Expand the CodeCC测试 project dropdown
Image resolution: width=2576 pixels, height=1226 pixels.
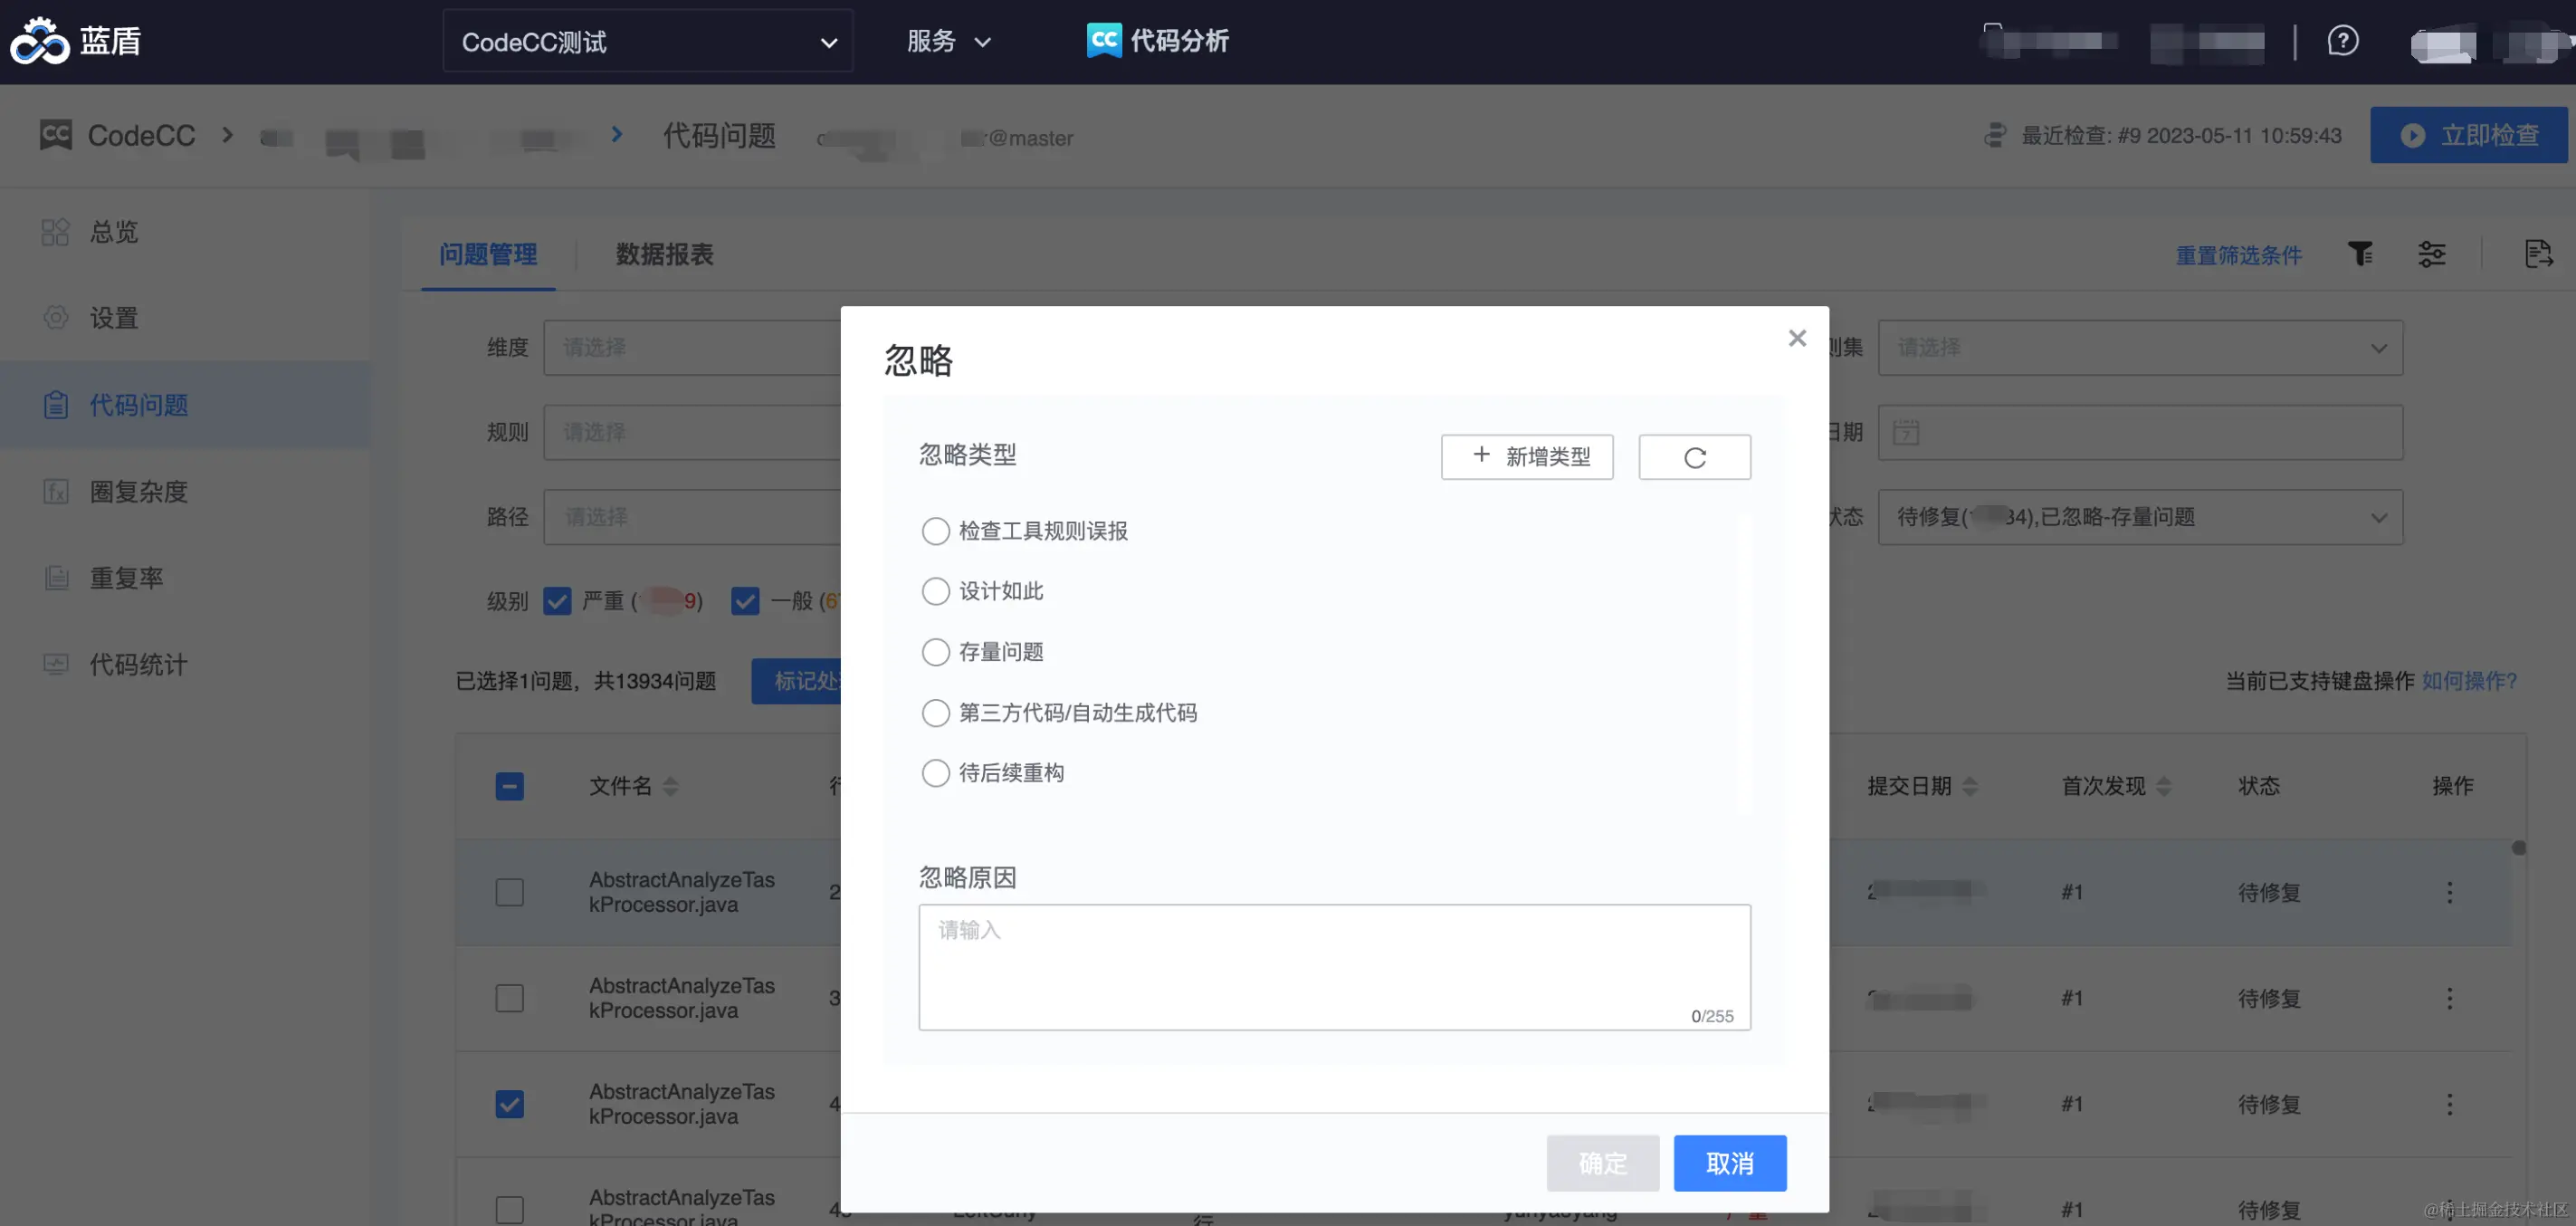click(647, 42)
